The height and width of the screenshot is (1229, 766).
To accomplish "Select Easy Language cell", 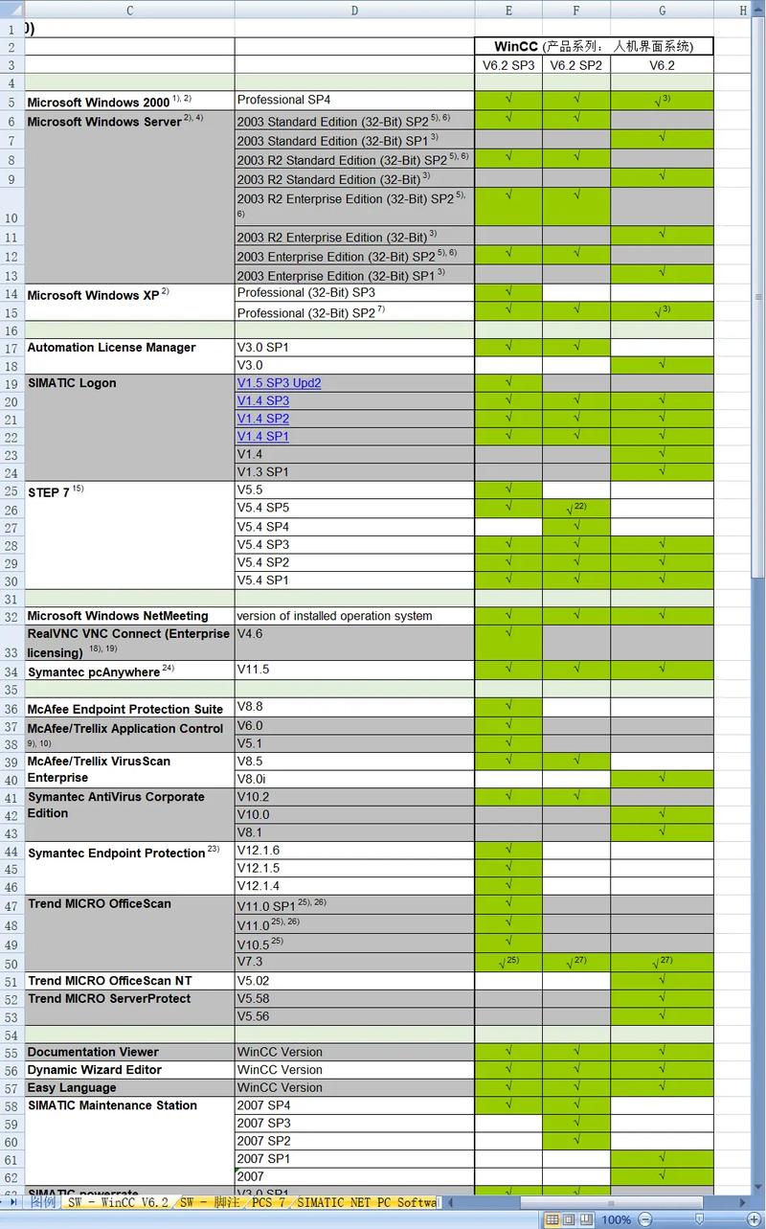I will (129, 1087).
